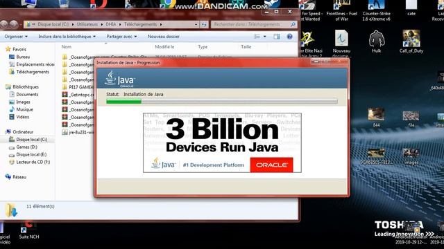Change view using the view mode icon
Viewport: 444px width, 249px height.
click(257, 37)
